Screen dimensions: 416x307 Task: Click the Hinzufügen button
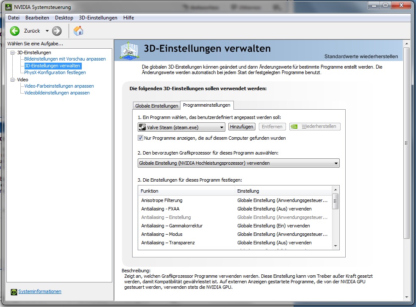click(x=241, y=127)
